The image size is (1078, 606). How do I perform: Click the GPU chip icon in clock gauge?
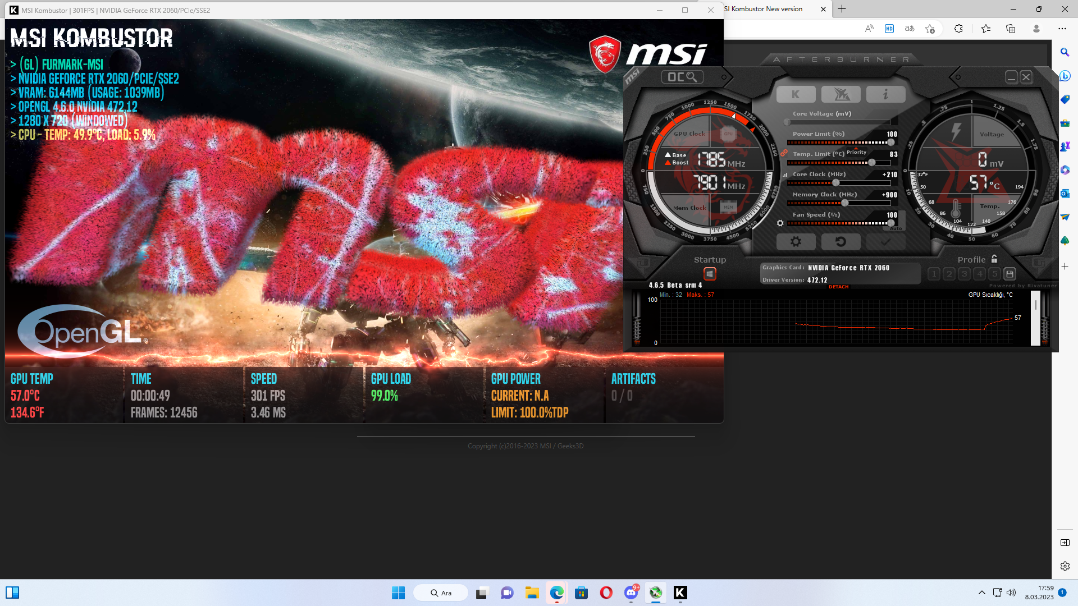pos(728,134)
